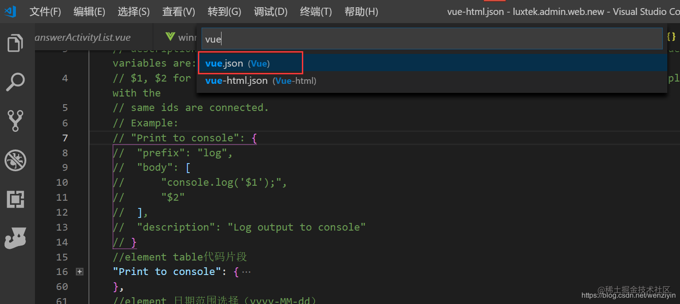Click the "prefix": "log" line

click(173, 153)
